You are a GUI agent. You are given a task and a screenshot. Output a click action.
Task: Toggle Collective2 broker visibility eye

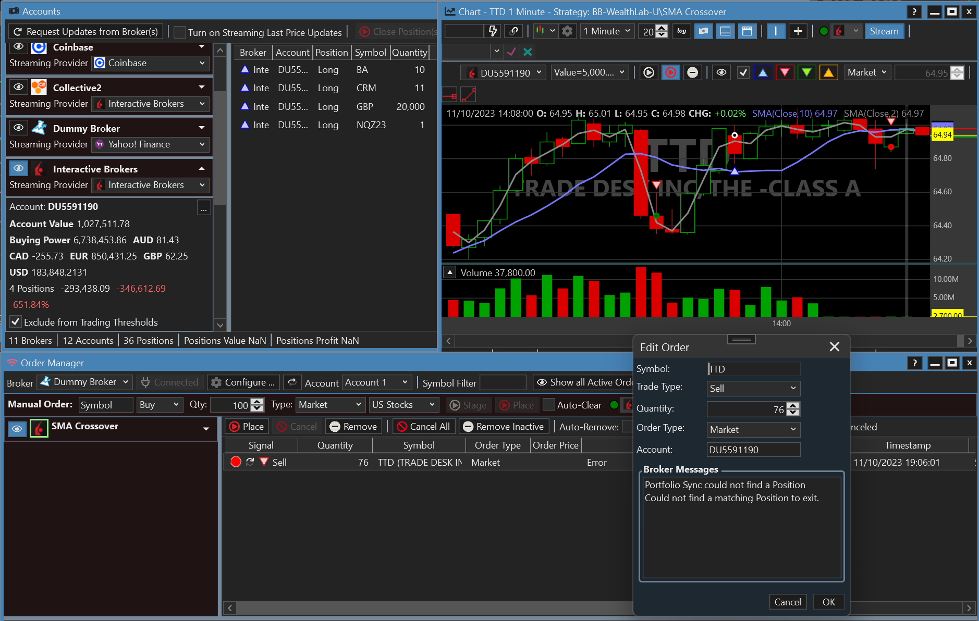(18, 87)
